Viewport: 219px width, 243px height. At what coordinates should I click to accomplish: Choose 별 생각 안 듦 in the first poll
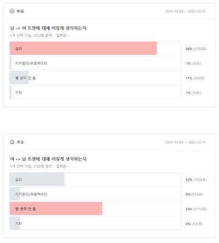[95, 78]
